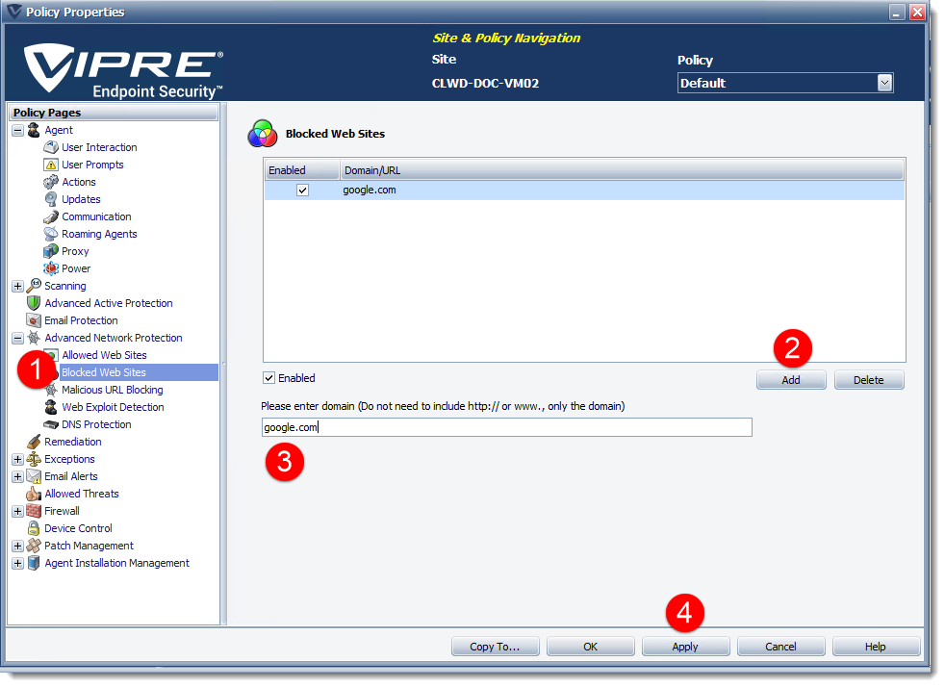Click the Proxy icon
Image resolution: width=945 pixels, height=687 pixels.
point(51,251)
